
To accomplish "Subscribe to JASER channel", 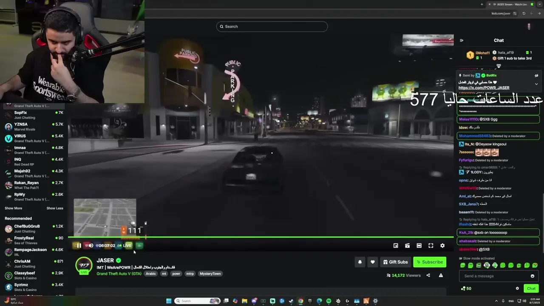I will click(x=430, y=262).
